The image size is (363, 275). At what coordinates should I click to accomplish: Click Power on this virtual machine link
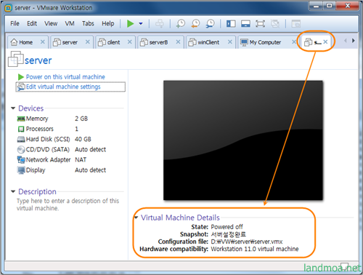pyautogui.click(x=65, y=77)
